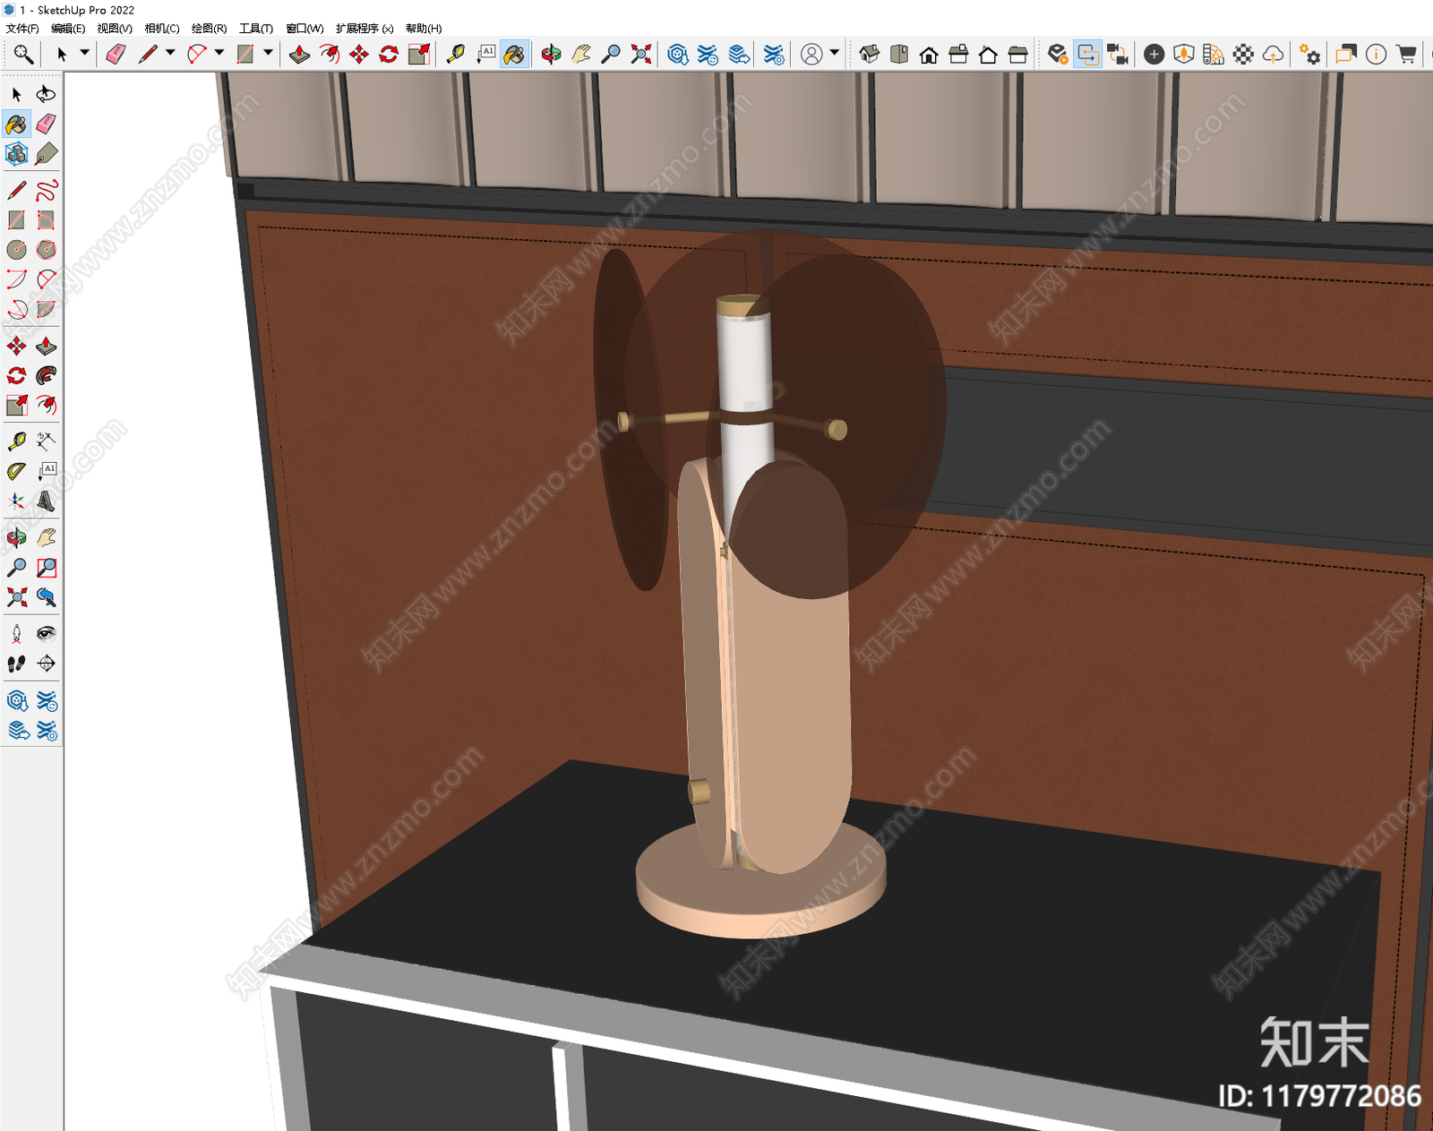This screenshot has height=1131, width=1433.
Task: Select the Position Camera tool
Action: tap(16, 634)
